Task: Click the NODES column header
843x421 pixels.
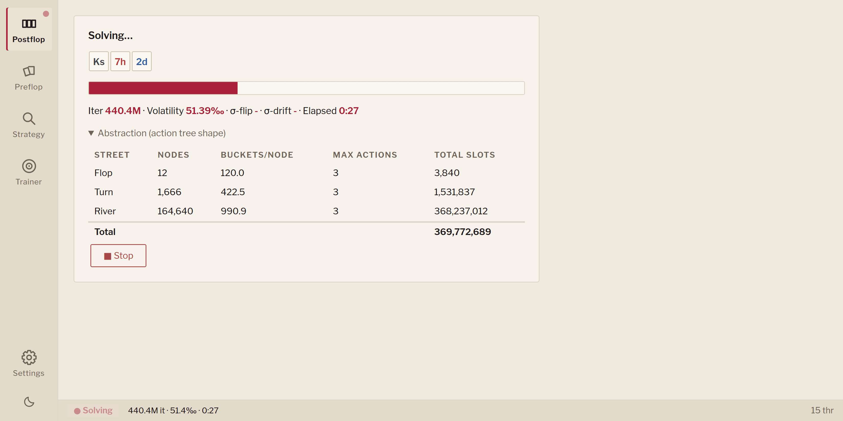Action: point(173,155)
